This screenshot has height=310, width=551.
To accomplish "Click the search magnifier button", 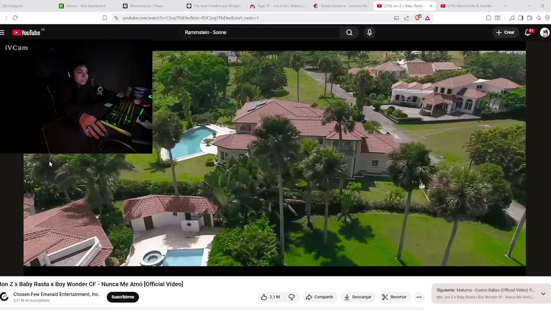I will pos(349,32).
